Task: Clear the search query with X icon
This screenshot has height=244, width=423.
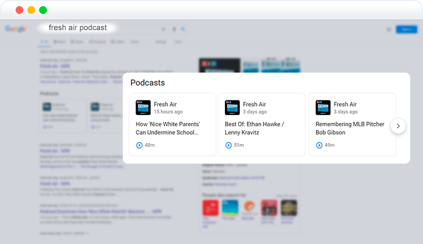Action: click(x=163, y=29)
